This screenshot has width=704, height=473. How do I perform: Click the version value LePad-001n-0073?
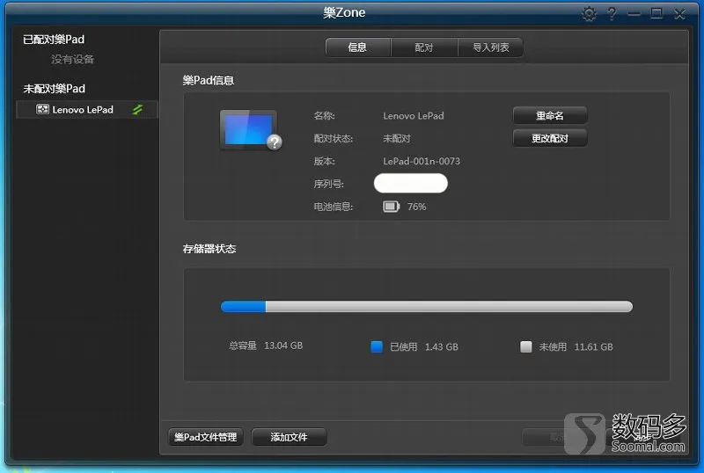point(422,161)
